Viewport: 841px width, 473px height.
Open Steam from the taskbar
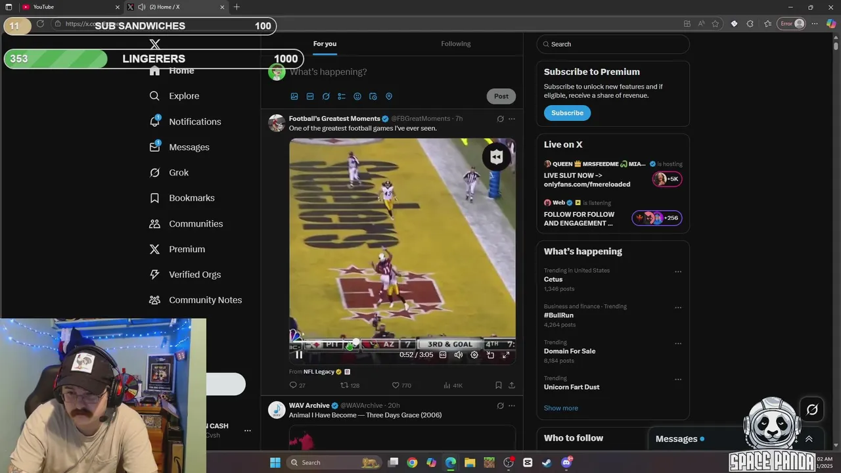(547, 462)
